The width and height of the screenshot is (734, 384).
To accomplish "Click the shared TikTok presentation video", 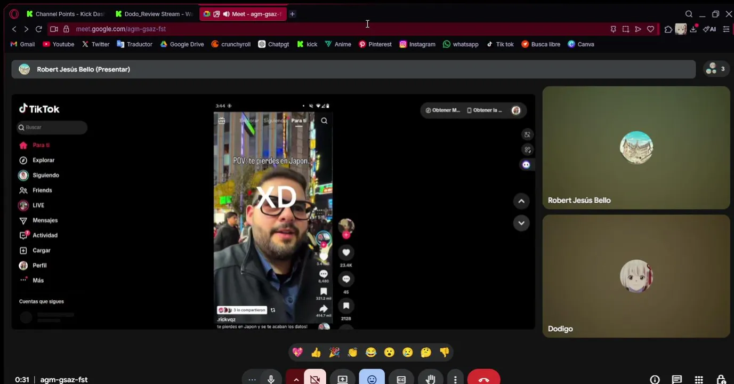I will click(x=273, y=212).
